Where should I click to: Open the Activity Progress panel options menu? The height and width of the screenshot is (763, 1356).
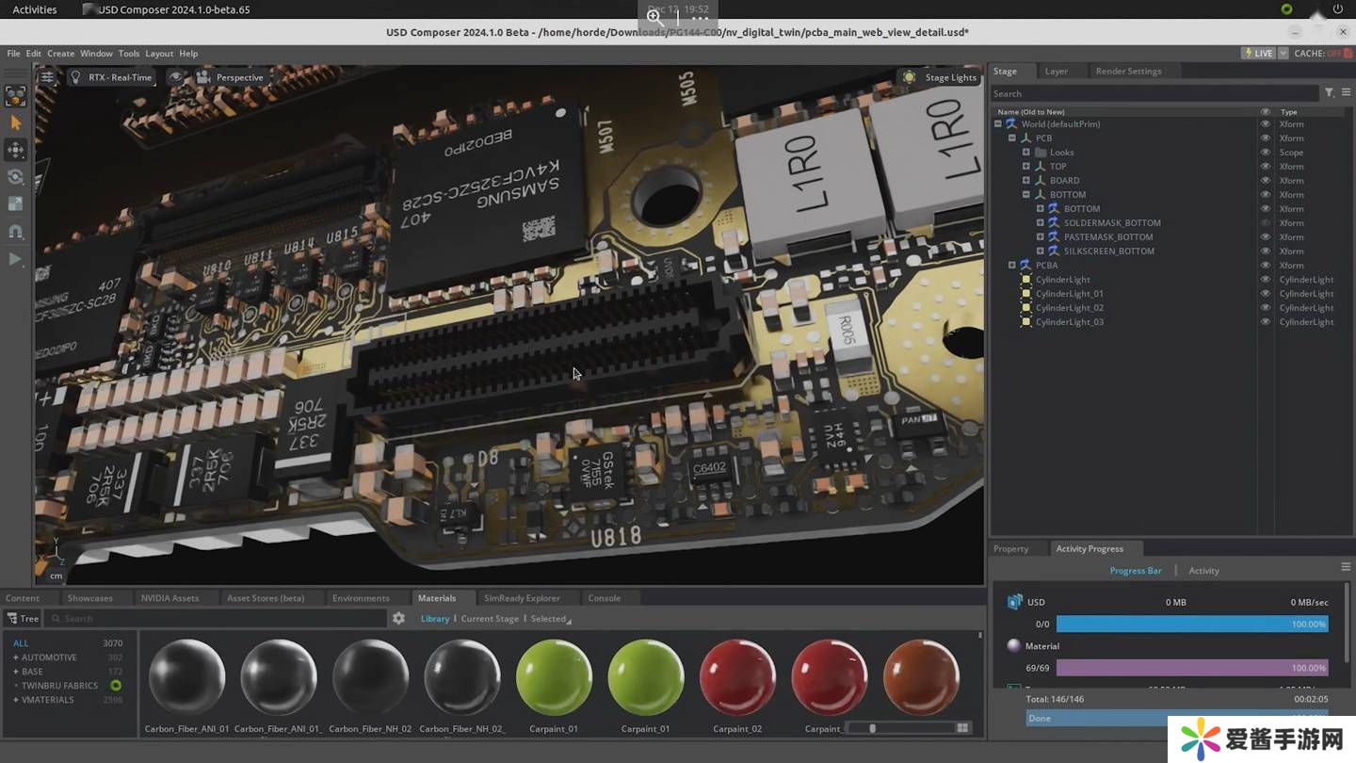point(1346,567)
